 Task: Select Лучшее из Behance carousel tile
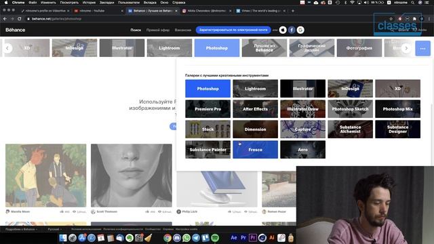[x=264, y=48]
